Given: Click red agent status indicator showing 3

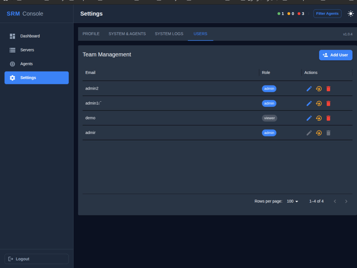Looking at the screenshot, I should tap(301, 14).
